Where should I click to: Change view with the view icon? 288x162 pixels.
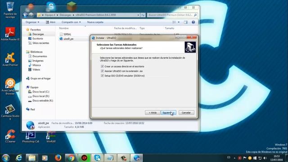(x=174, y=22)
